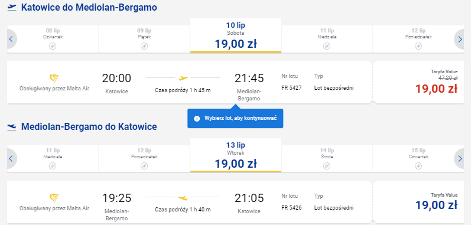Click the Wybierz lot, aby kontynuować tooltip

point(235,118)
